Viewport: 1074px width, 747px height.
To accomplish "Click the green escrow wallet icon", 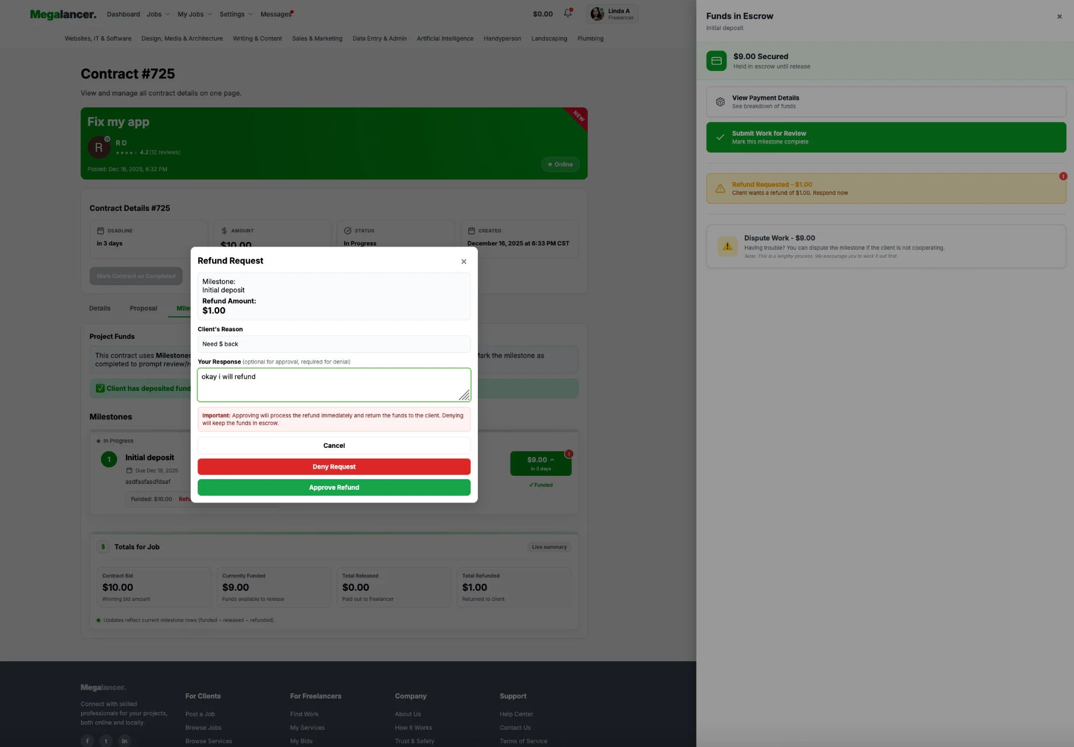I will tap(716, 61).
